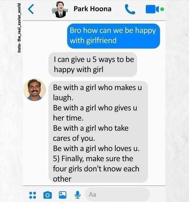Screen dimensions: 189x202
Task: Go back using the blue chevron arrow
Action: click(31, 9)
